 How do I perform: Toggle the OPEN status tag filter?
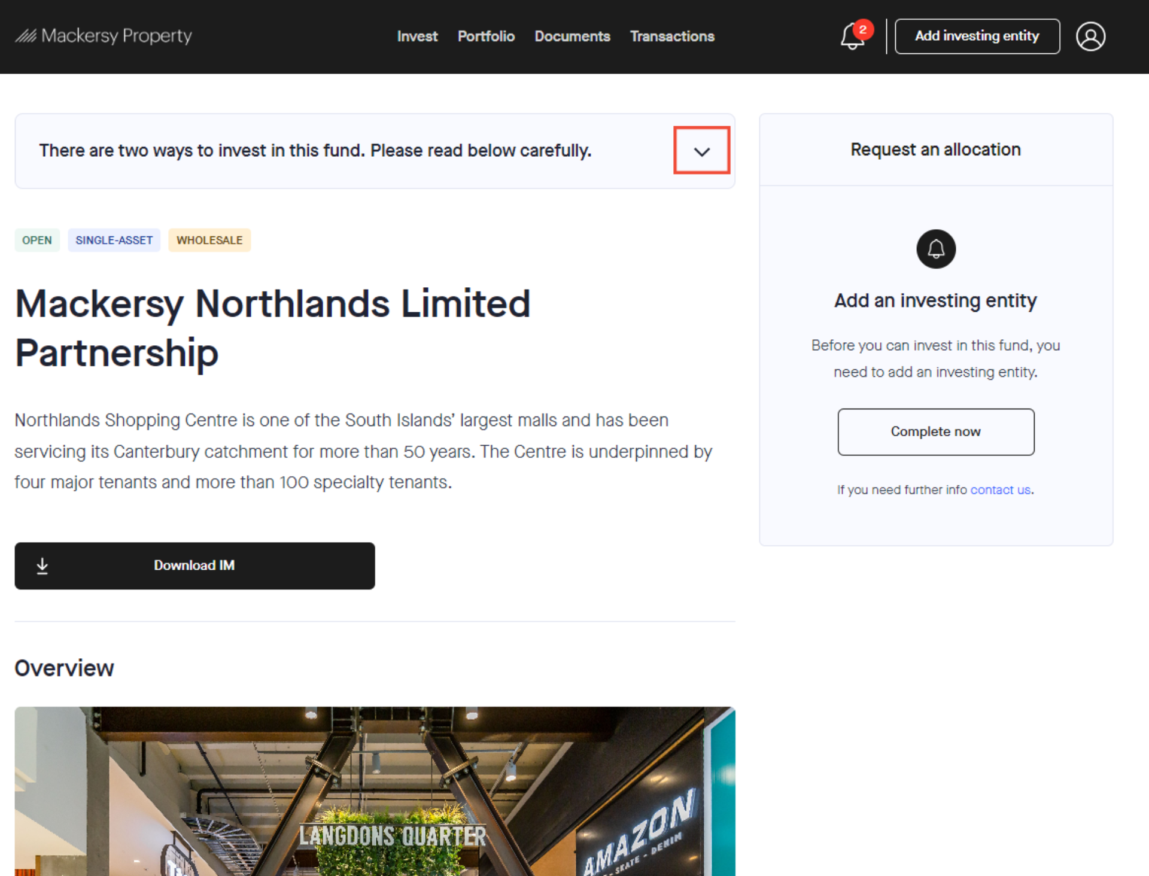coord(37,240)
